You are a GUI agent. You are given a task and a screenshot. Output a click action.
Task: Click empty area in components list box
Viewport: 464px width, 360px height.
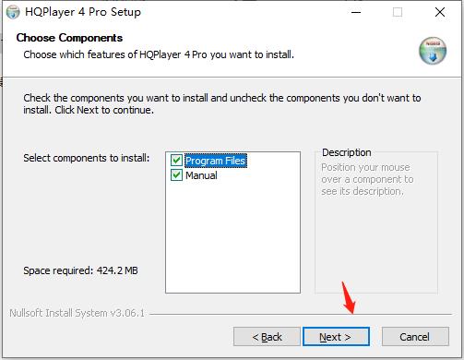pyautogui.click(x=232, y=237)
